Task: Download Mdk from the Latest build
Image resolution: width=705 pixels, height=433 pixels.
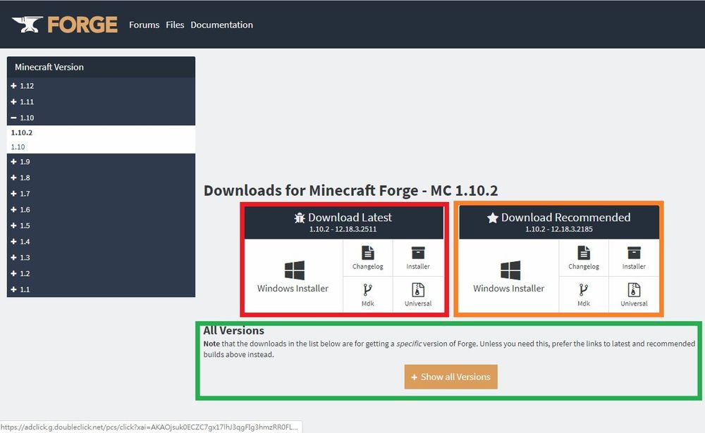Action: (367, 289)
